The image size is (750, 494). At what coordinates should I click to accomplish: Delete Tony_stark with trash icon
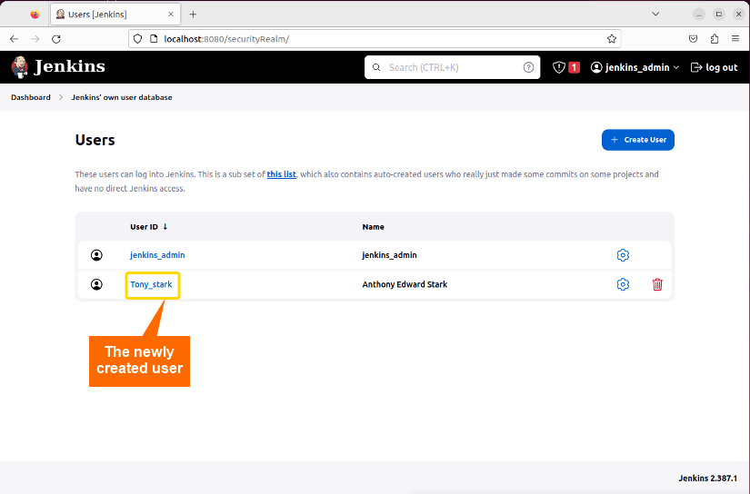coord(657,284)
